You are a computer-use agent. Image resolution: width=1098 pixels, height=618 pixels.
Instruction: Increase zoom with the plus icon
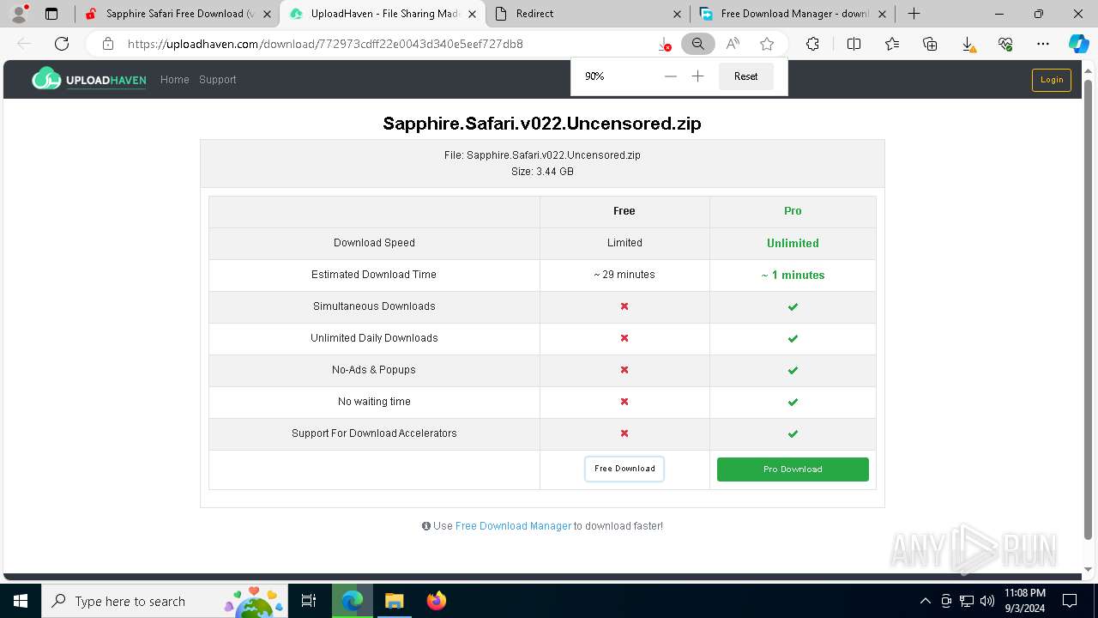[698, 76]
